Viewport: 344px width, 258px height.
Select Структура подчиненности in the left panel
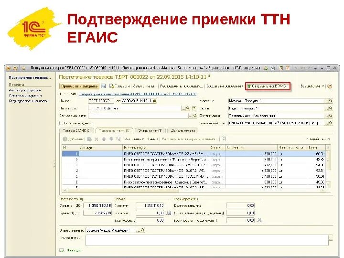tap(28, 101)
